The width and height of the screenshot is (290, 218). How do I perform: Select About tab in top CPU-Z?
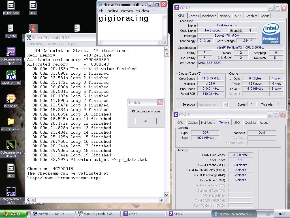(265, 16)
